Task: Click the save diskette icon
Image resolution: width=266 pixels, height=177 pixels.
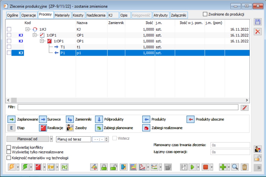Action: pos(258,22)
